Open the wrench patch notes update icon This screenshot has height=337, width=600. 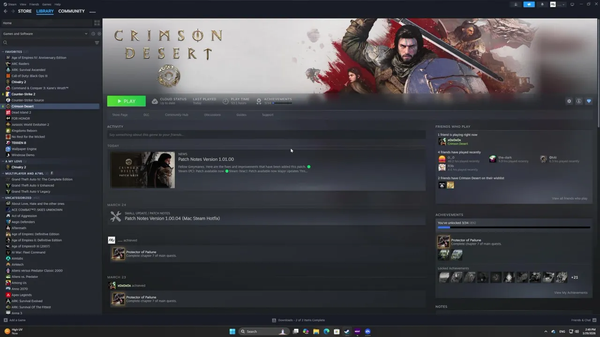tap(115, 216)
